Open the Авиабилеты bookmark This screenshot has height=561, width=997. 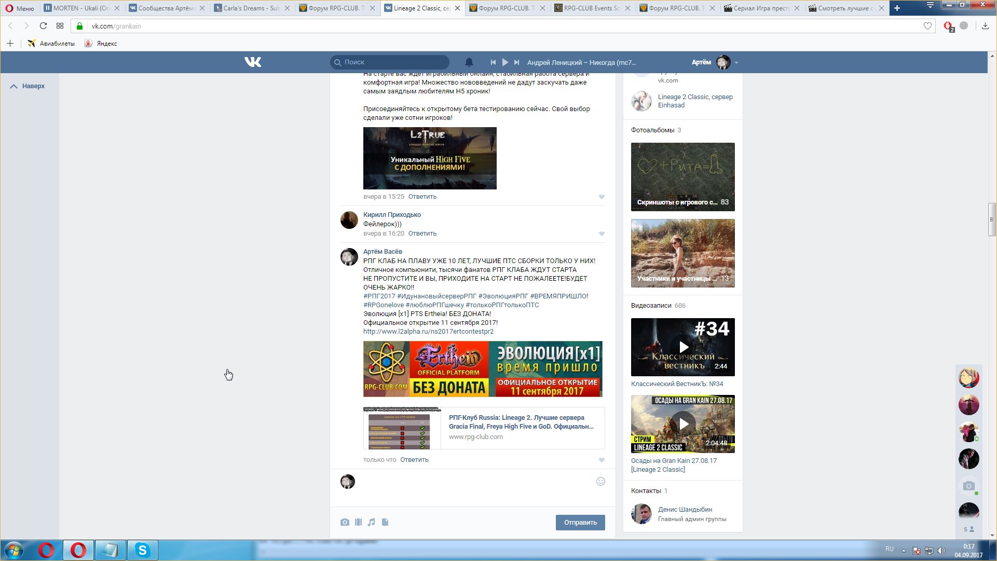[51, 44]
